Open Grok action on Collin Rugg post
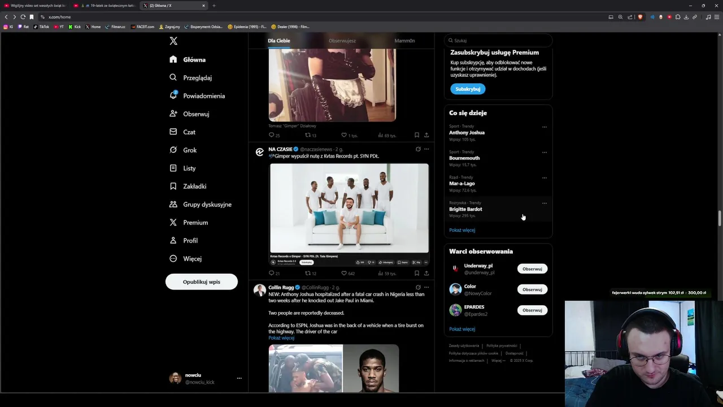 click(x=418, y=287)
